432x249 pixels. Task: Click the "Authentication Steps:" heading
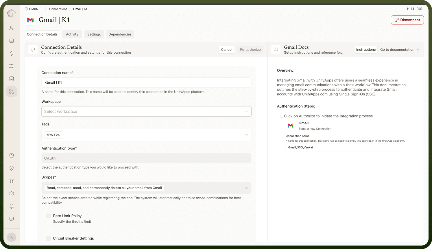(296, 106)
